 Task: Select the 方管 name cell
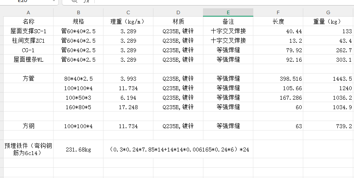(x=28, y=78)
